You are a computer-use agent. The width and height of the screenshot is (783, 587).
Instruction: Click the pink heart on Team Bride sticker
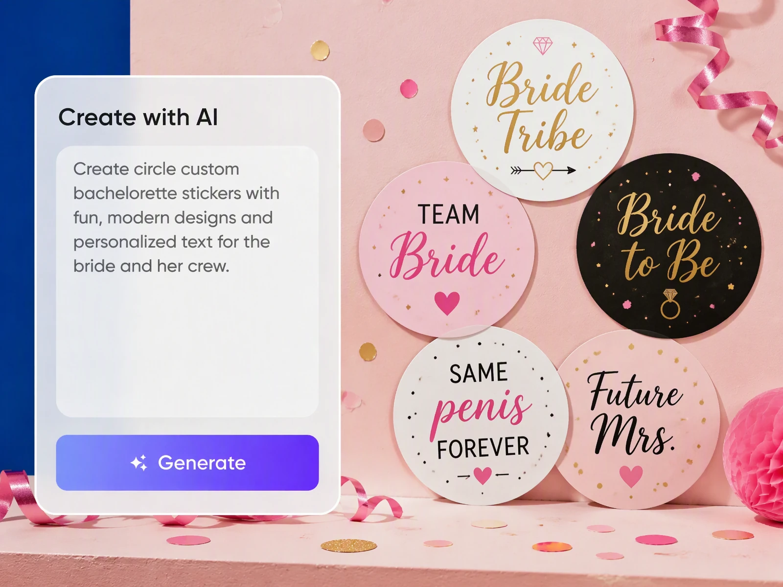[447, 303]
